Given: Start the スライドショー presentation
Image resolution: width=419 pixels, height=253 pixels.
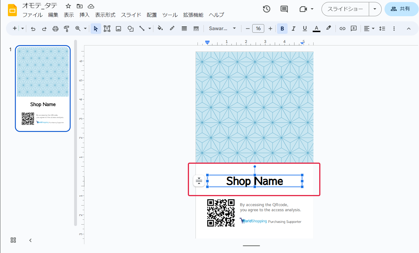Looking at the screenshot, I should point(345,9).
